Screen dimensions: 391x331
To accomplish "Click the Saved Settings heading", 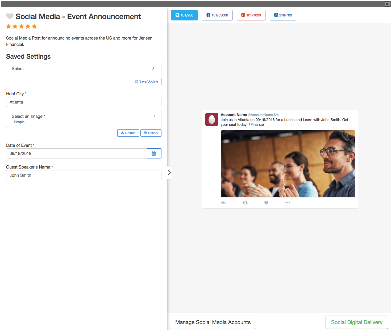I will pos(28,57).
